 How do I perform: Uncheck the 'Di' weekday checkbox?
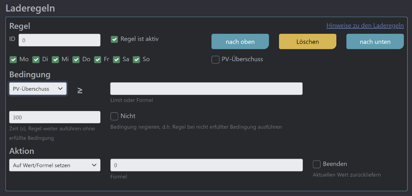[36, 60]
